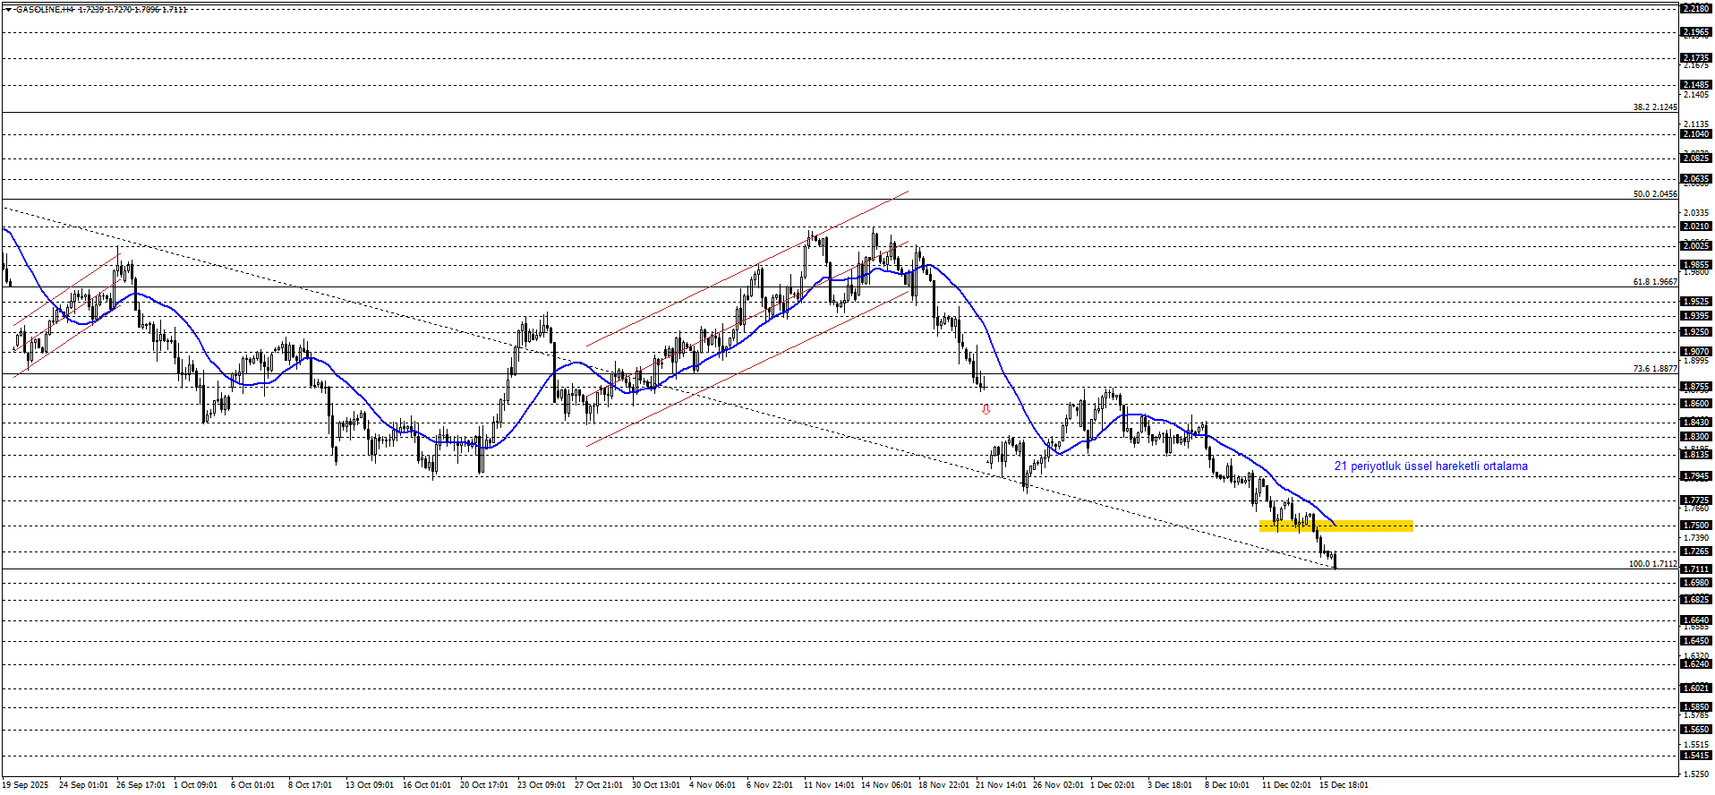The height and width of the screenshot is (795, 1715).
Task: Click the 61.8 1.9667 Fibonacci label
Action: (1654, 282)
